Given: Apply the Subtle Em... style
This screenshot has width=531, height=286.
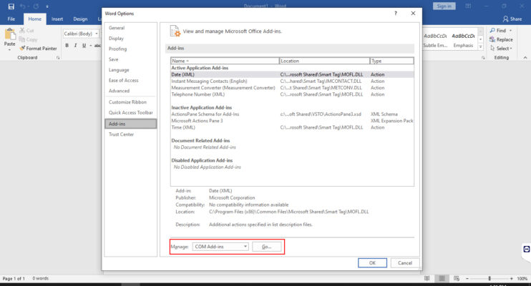Looking at the screenshot, I should (435, 40).
